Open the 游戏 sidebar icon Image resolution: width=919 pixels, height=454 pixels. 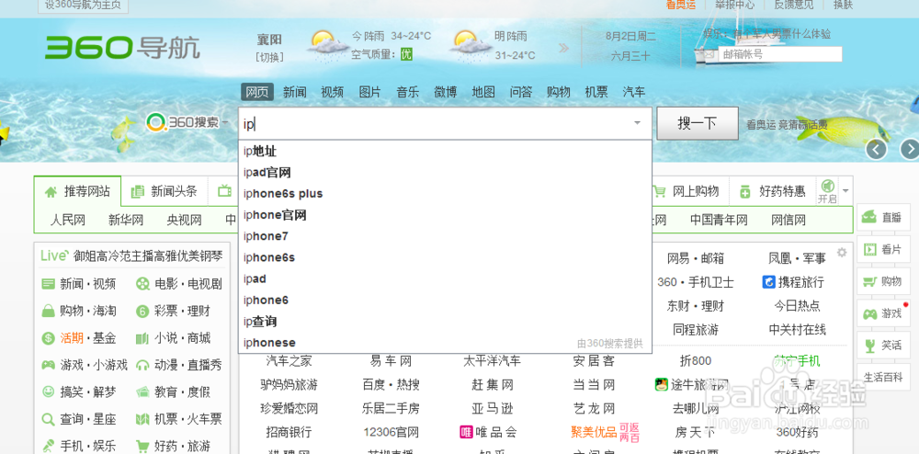(869, 313)
